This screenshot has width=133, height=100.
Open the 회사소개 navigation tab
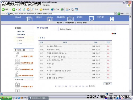point(18,17)
